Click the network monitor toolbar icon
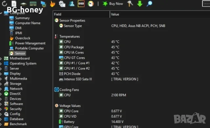This screenshot has height=128, width=210. 43,4
